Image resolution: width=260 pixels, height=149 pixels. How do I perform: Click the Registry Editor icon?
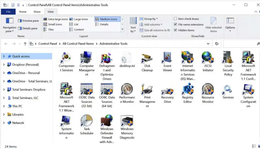(x=188, y=90)
